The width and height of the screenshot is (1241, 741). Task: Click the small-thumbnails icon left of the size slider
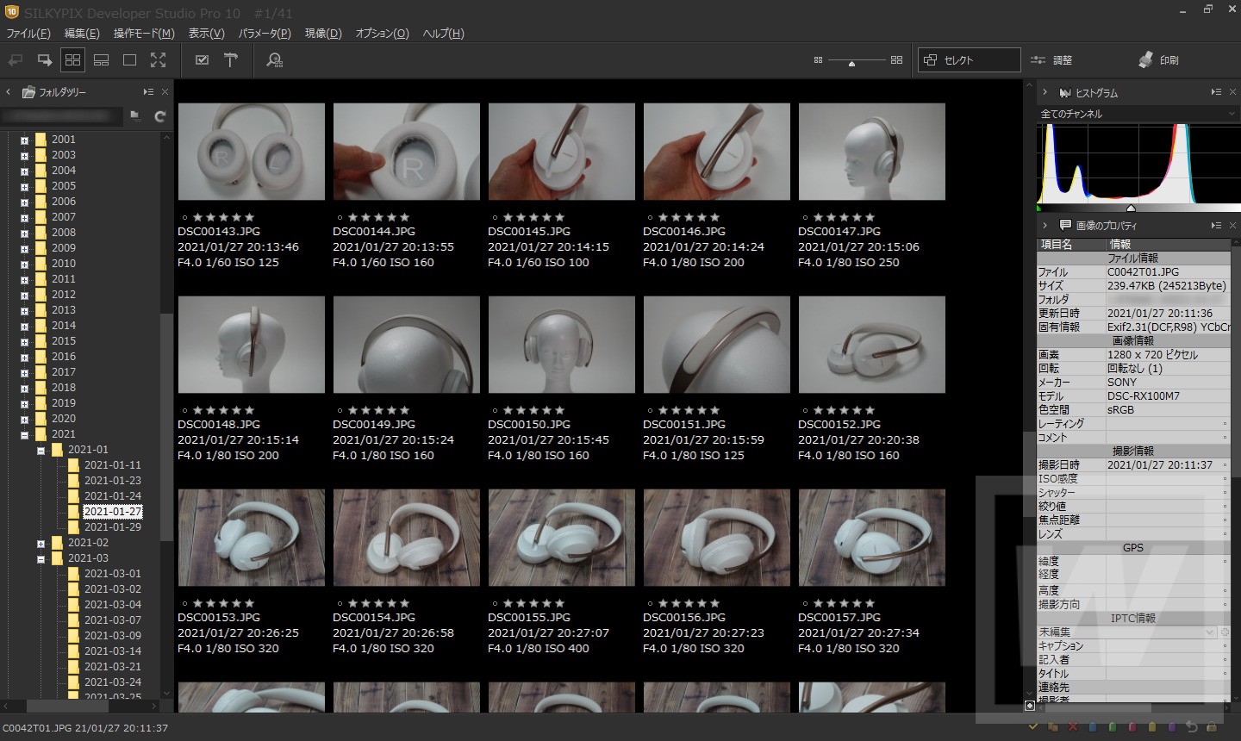[818, 60]
